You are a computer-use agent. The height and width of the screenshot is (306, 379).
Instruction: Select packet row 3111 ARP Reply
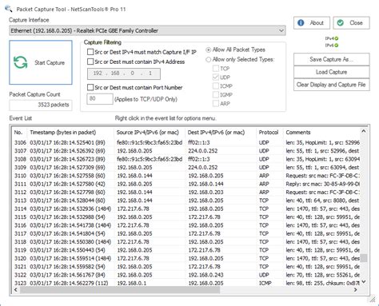click(186, 184)
